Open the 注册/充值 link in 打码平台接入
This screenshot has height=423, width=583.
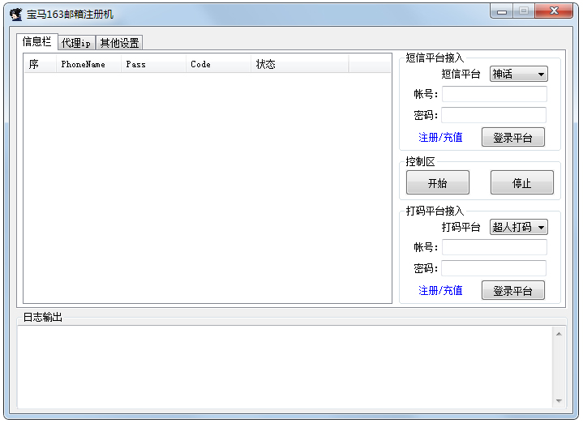(x=440, y=290)
